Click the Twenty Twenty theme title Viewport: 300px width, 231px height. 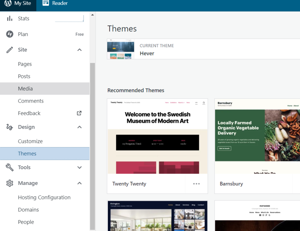click(129, 184)
